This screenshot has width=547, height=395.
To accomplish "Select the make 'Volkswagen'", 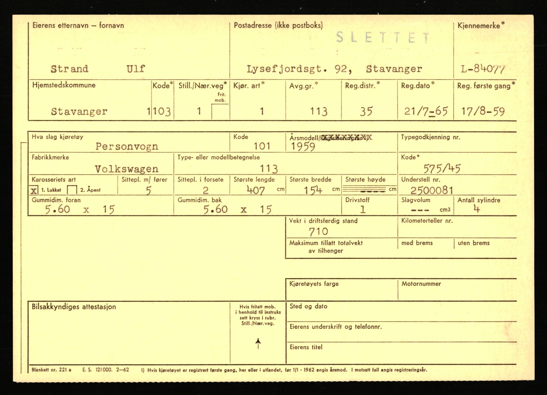I will click(x=127, y=169).
